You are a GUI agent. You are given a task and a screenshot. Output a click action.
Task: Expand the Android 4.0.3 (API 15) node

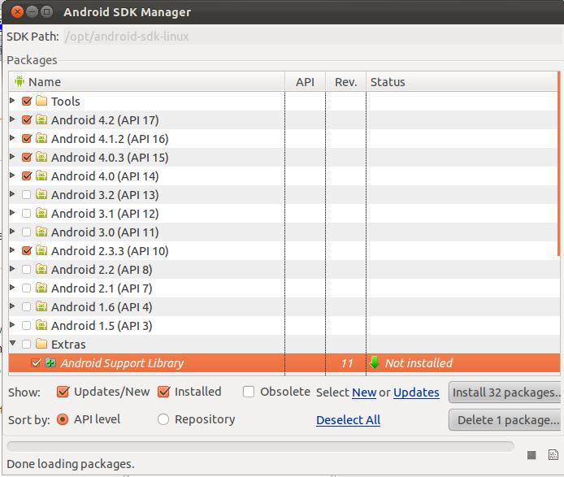12,157
